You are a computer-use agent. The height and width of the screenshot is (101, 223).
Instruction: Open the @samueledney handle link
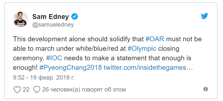click(x=53, y=25)
